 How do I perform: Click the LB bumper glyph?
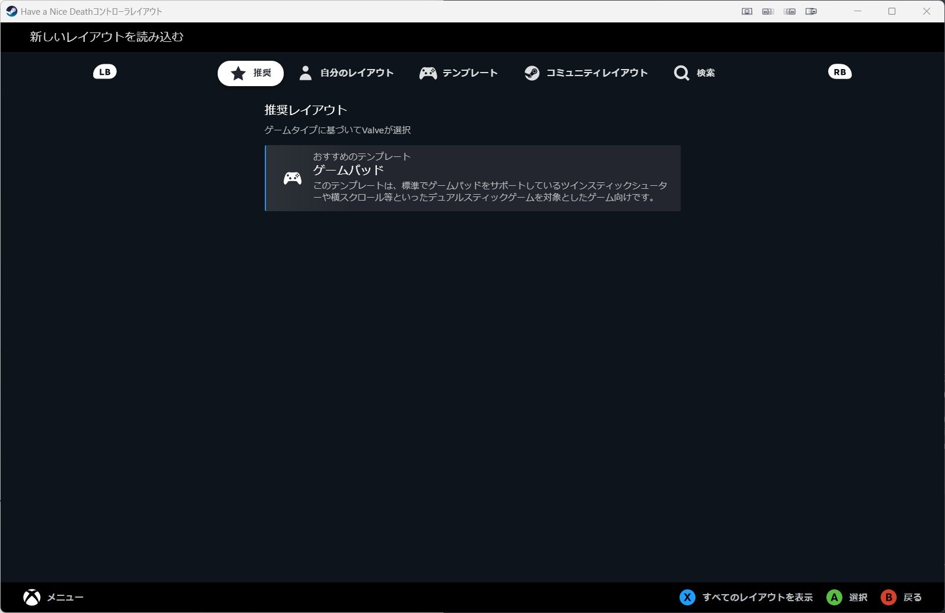[x=105, y=72]
